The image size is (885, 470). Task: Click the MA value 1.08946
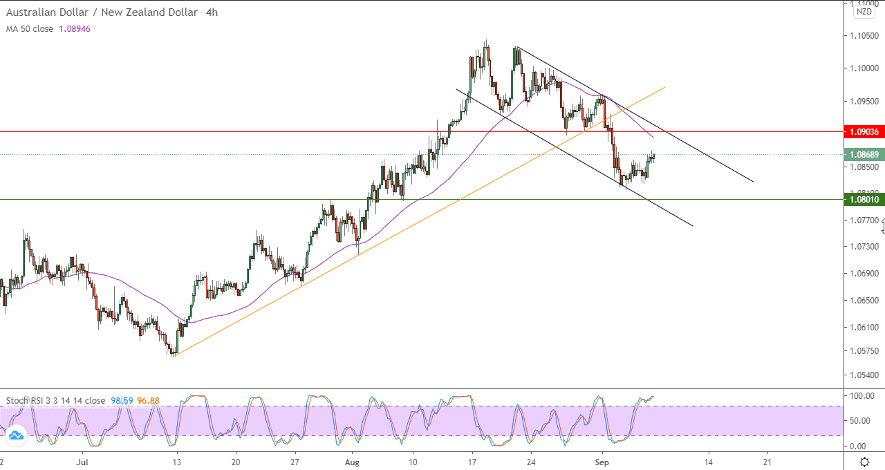coord(75,29)
